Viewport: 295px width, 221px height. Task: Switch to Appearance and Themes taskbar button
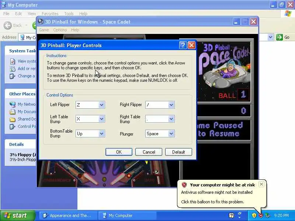click(x=69, y=215)
